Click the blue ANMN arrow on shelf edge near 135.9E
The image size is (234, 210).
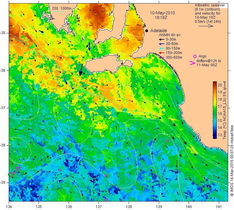(x=66, y=81)
